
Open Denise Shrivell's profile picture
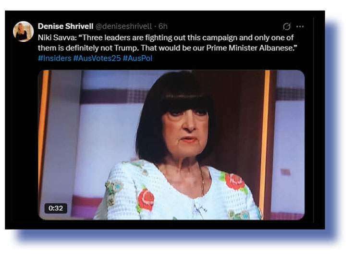pos(24,31)
